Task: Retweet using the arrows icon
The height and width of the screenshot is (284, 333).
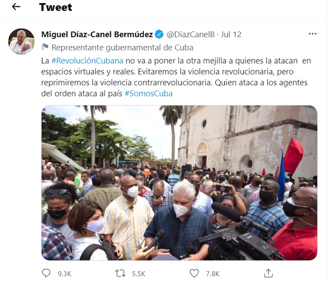Action: pyautogui.click(x=120, y=273)
